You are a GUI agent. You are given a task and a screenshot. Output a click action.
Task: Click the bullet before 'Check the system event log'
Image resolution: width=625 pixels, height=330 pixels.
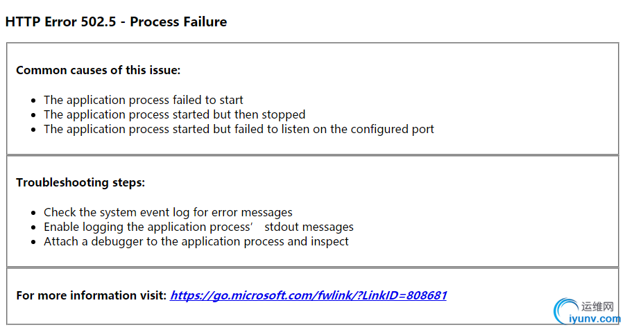coord(33,214)
